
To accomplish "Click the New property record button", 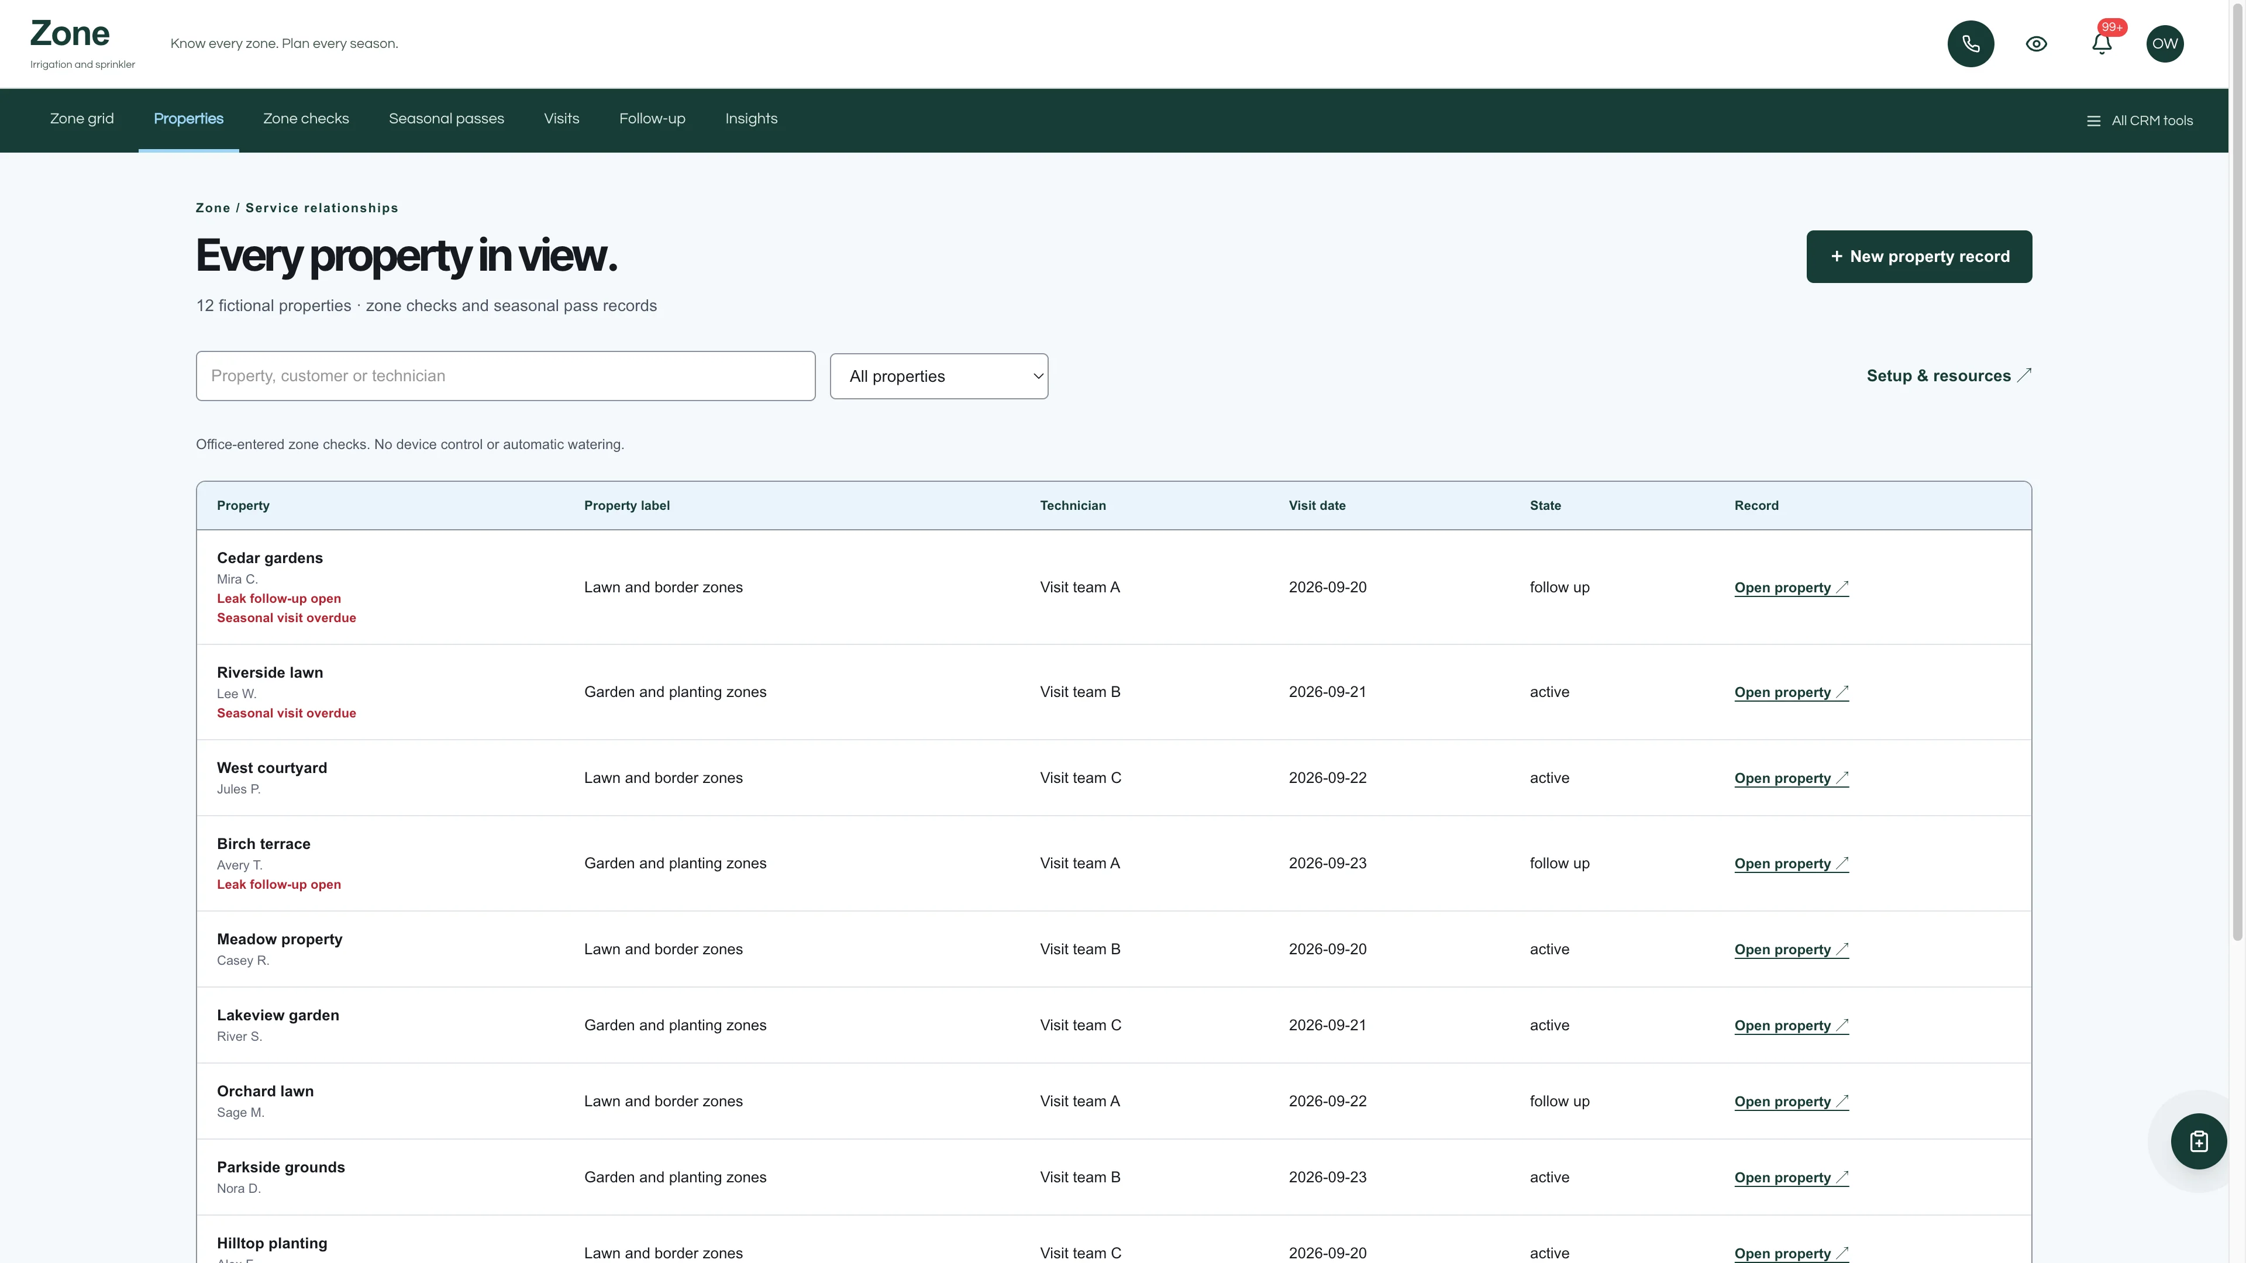I will 1919,256.
